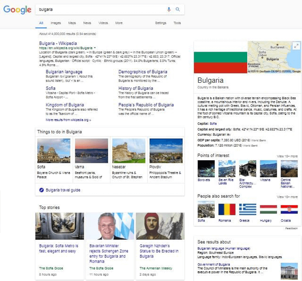Click the Seven Rila Lakes thumbnail
This screenshot has height=281, width=302.
pos(227,169)
